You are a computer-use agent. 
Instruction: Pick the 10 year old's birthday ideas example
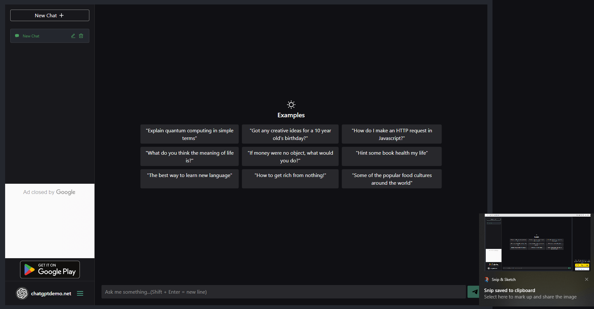(x=290, y=134)
